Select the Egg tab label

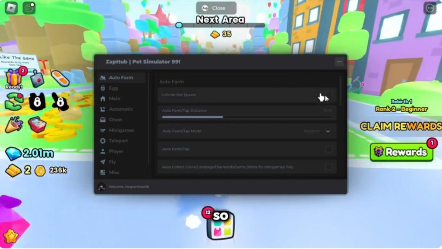114,88
